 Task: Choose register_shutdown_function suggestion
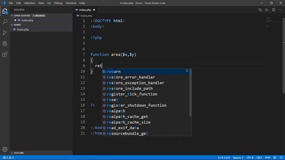point(146,105)
